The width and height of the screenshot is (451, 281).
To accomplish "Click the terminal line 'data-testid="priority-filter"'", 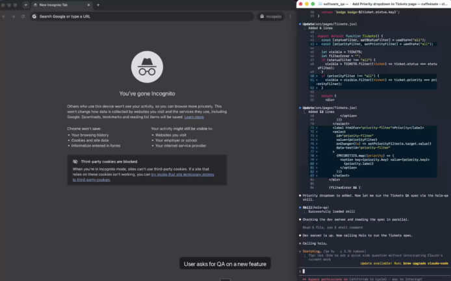I will tap(363, 147).
